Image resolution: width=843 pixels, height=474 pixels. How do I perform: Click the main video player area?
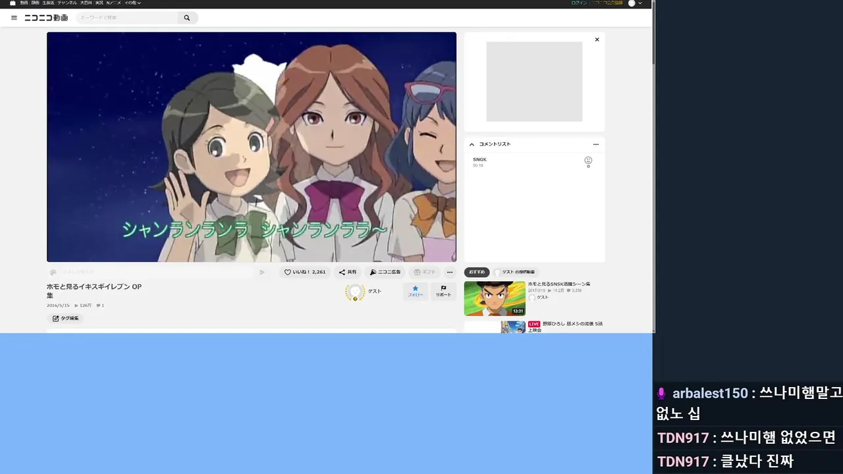pos(252,147)
